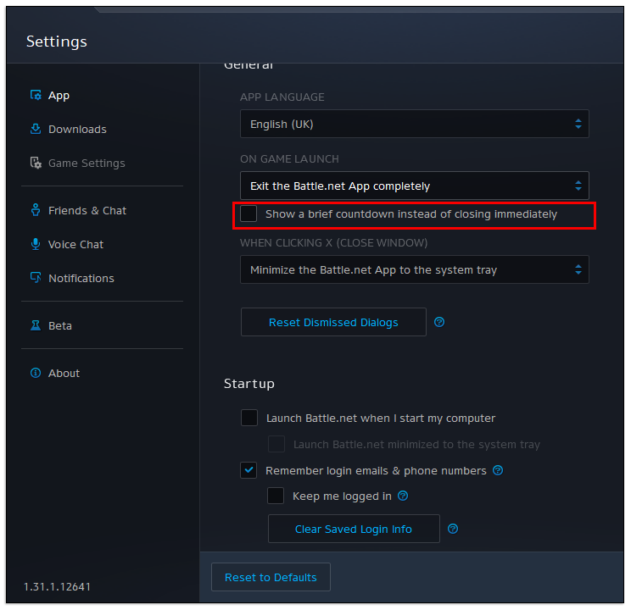This screenshot has width=631, height=610.
Task: Click the ON GAME LAUNCH label
Action: (289, 158)
